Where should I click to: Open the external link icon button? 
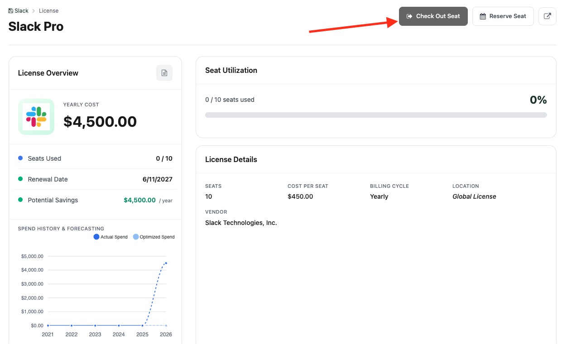click(547, 16)
